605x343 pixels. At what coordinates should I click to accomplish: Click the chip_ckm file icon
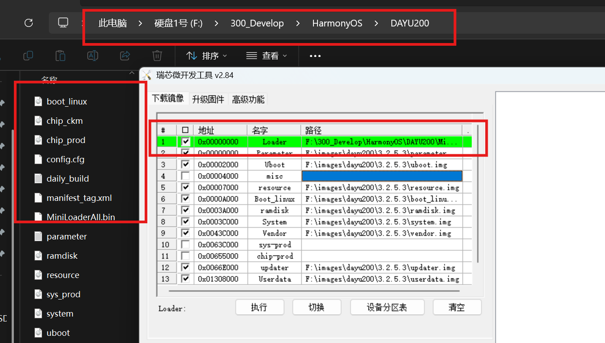coord(39,121)
